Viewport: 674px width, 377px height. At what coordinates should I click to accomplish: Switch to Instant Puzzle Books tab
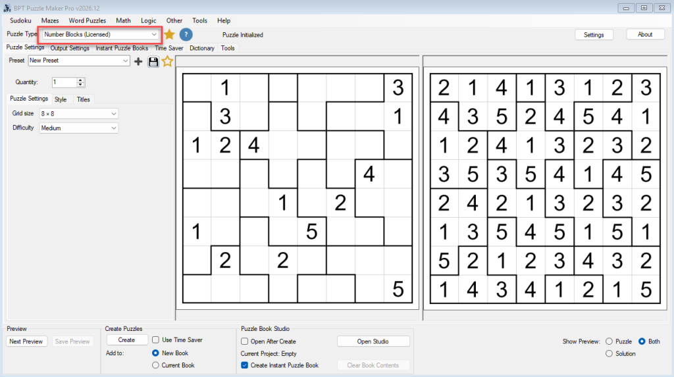click(122, 48)
